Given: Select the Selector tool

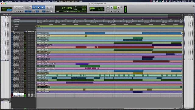Looking at the screenshot, I should pyautogui.click(x=39, y=8).
